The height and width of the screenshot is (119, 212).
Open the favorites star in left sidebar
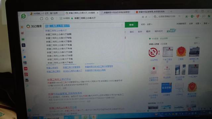point(22,27)
